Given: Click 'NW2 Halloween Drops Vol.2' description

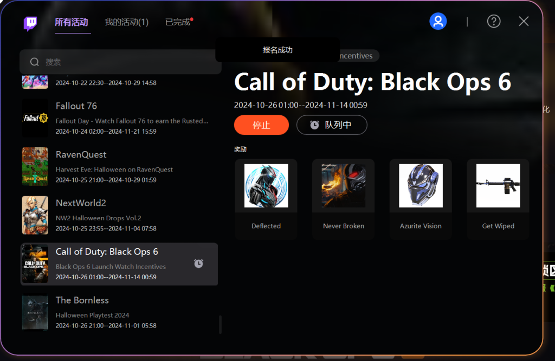Looking at the screenshot, I should 99,218.
